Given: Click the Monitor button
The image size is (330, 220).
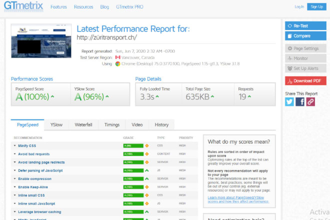Looking at the screenshot, I should tap(305, 58).
